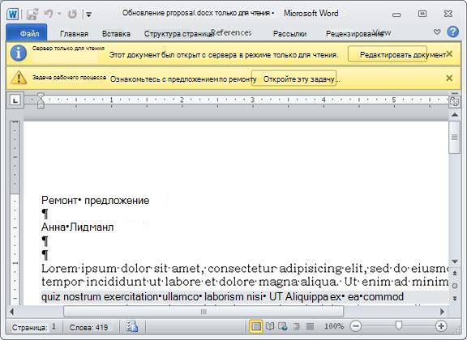The image size is (467, 340).
Task: Click the horizontal scrollbar right arrow
Action: (443, 312)
